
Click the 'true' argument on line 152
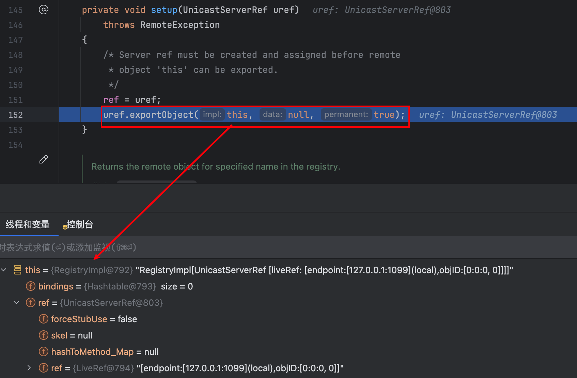[384, 115]
